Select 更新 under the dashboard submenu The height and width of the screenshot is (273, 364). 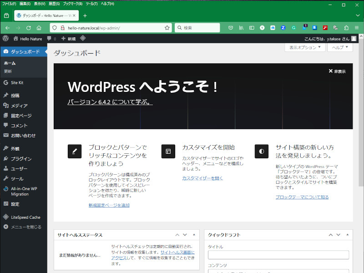point(8,71)
